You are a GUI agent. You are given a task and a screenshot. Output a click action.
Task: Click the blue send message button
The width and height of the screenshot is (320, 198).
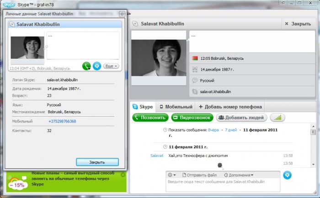pos(287,175)
